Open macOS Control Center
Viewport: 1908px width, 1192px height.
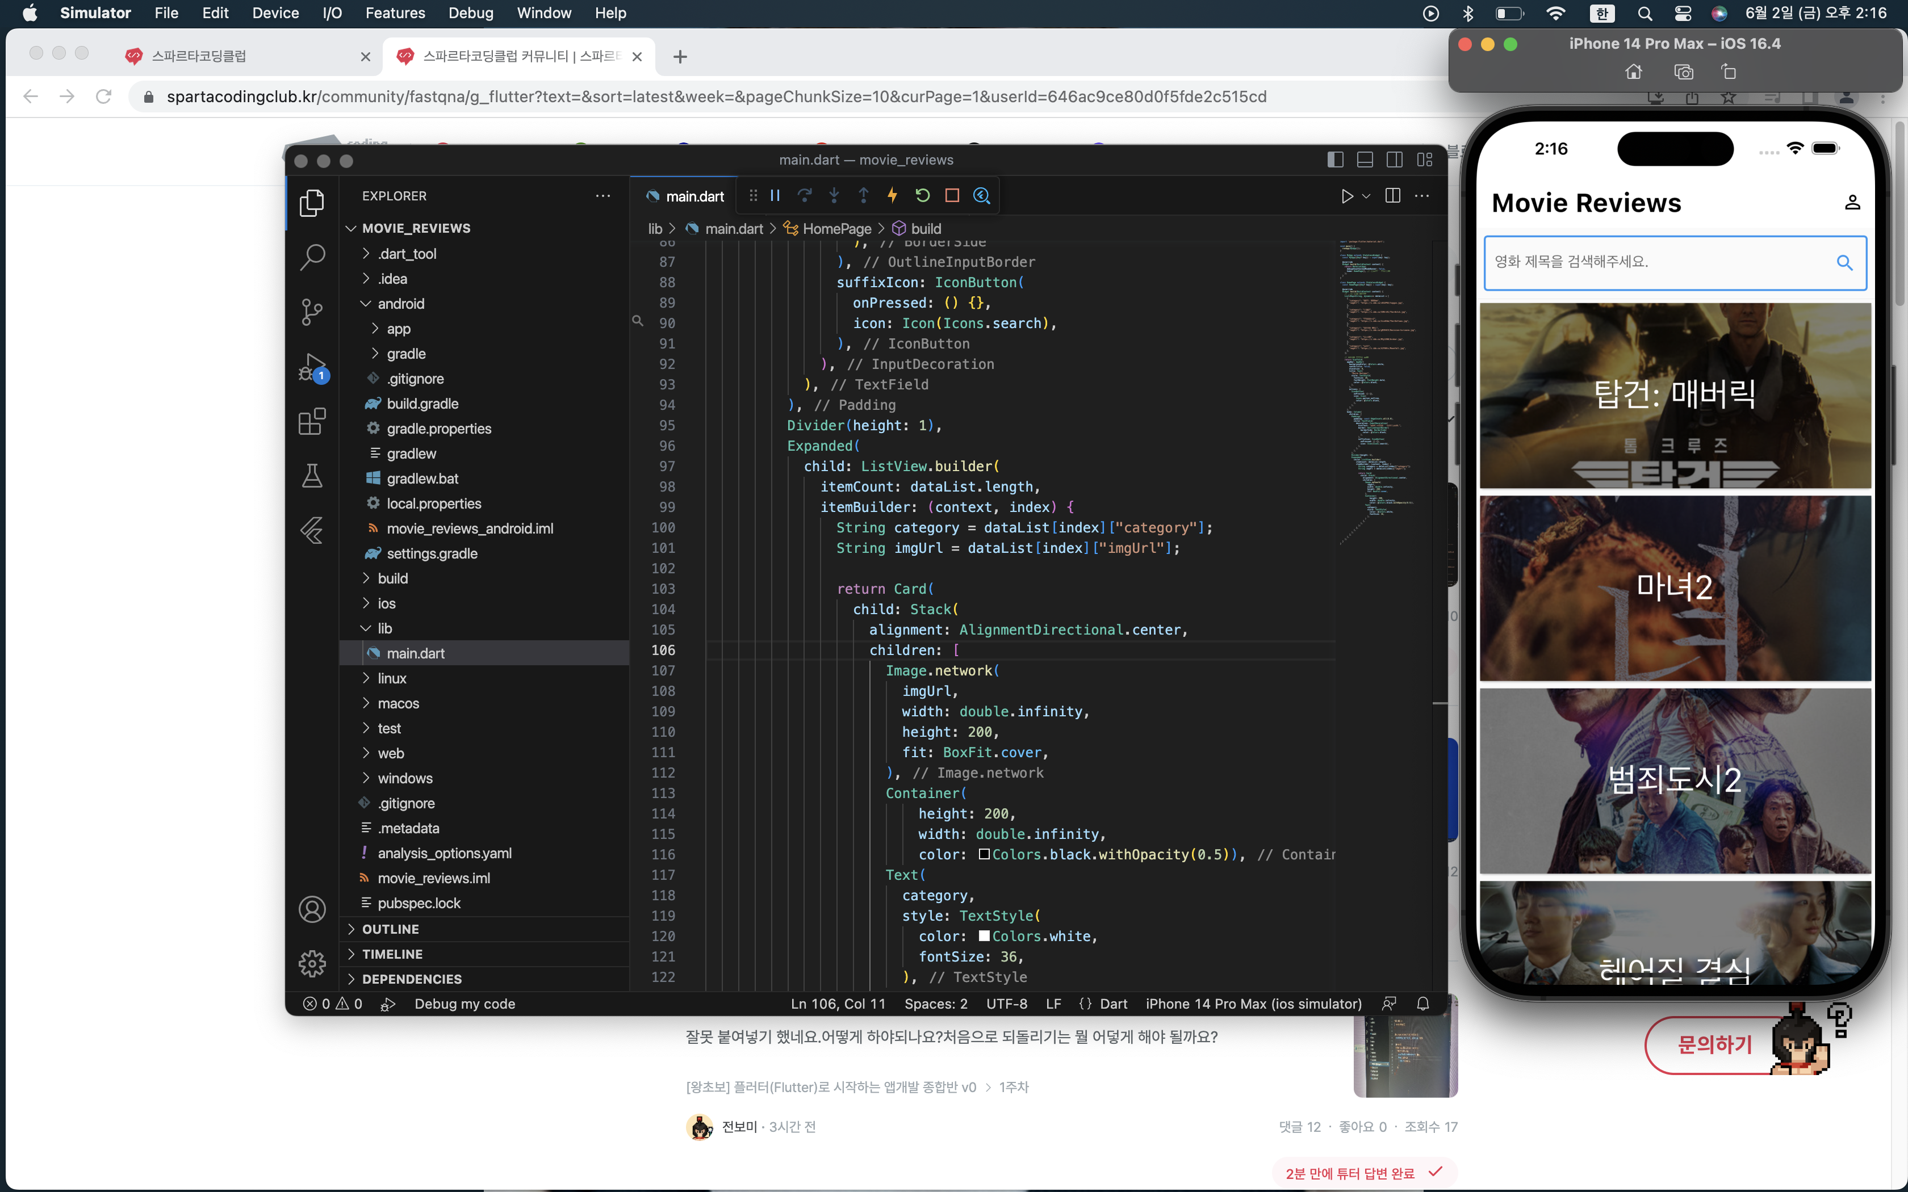[x=1683, y=12]
